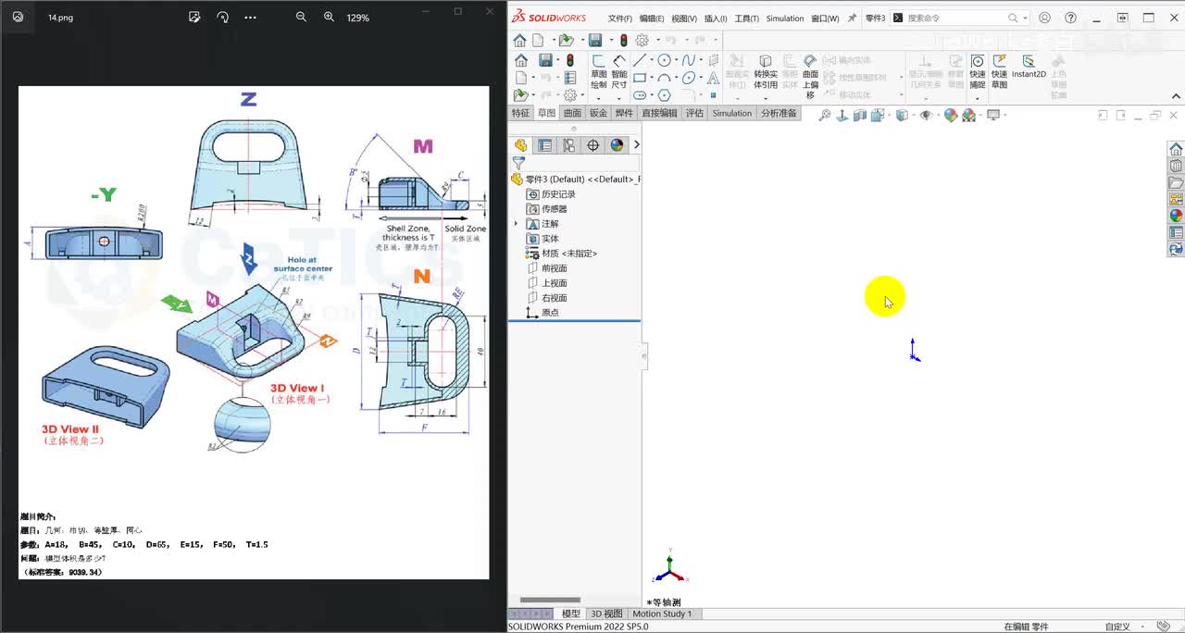The image size is (1185, 633).
Task: Switch to the 曲面 surfaces tab
Action: tap(573, 113)
